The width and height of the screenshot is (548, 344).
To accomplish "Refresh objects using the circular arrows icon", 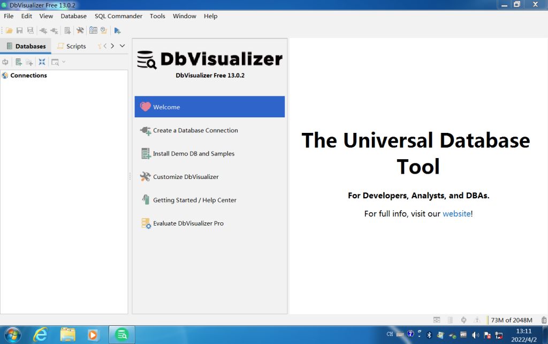I will [x=5, y=62].
